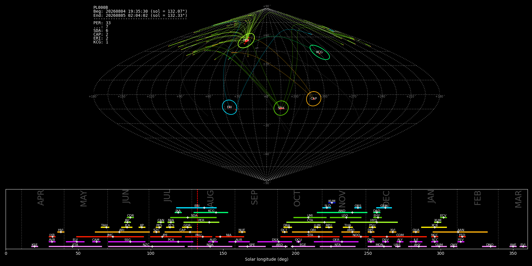Select the AND shower bar
This screenshot has height=266, width=532.
342,213
